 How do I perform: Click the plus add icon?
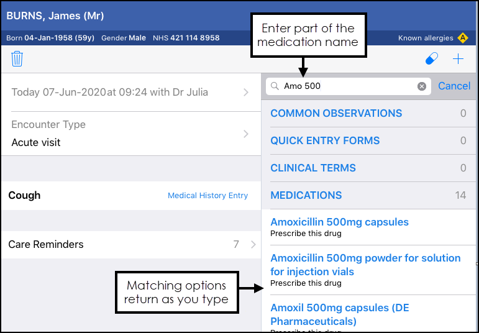coord(458,59)
